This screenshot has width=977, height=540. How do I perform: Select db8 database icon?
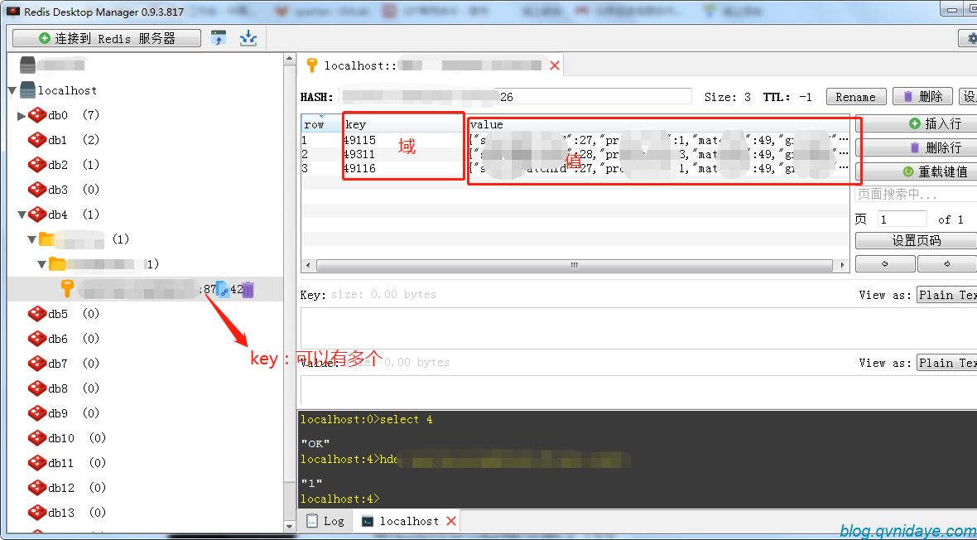click(x=37, y=388)
